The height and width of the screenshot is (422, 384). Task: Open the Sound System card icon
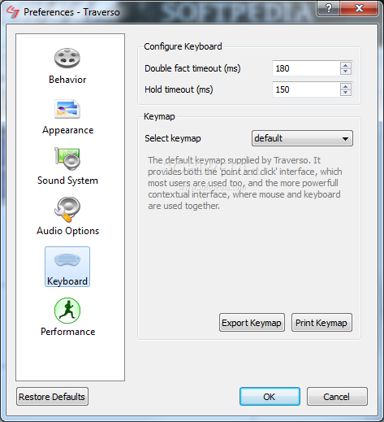pyautogui.click(x=67, y=159)
